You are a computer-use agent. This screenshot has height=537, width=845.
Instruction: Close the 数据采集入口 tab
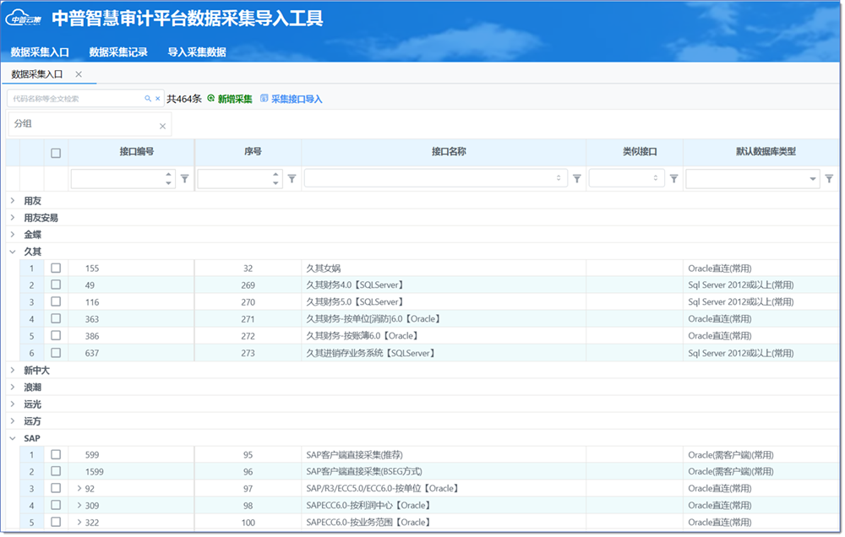(x=79, y=74)
